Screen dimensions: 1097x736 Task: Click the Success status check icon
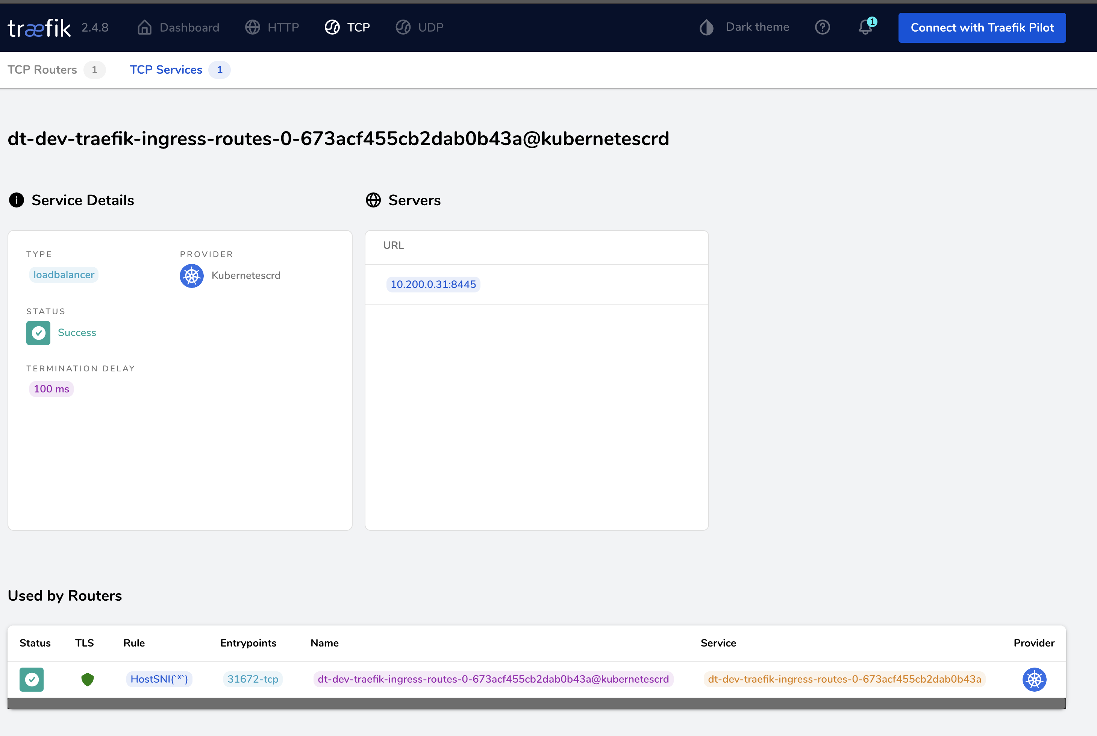coord(38,333)
